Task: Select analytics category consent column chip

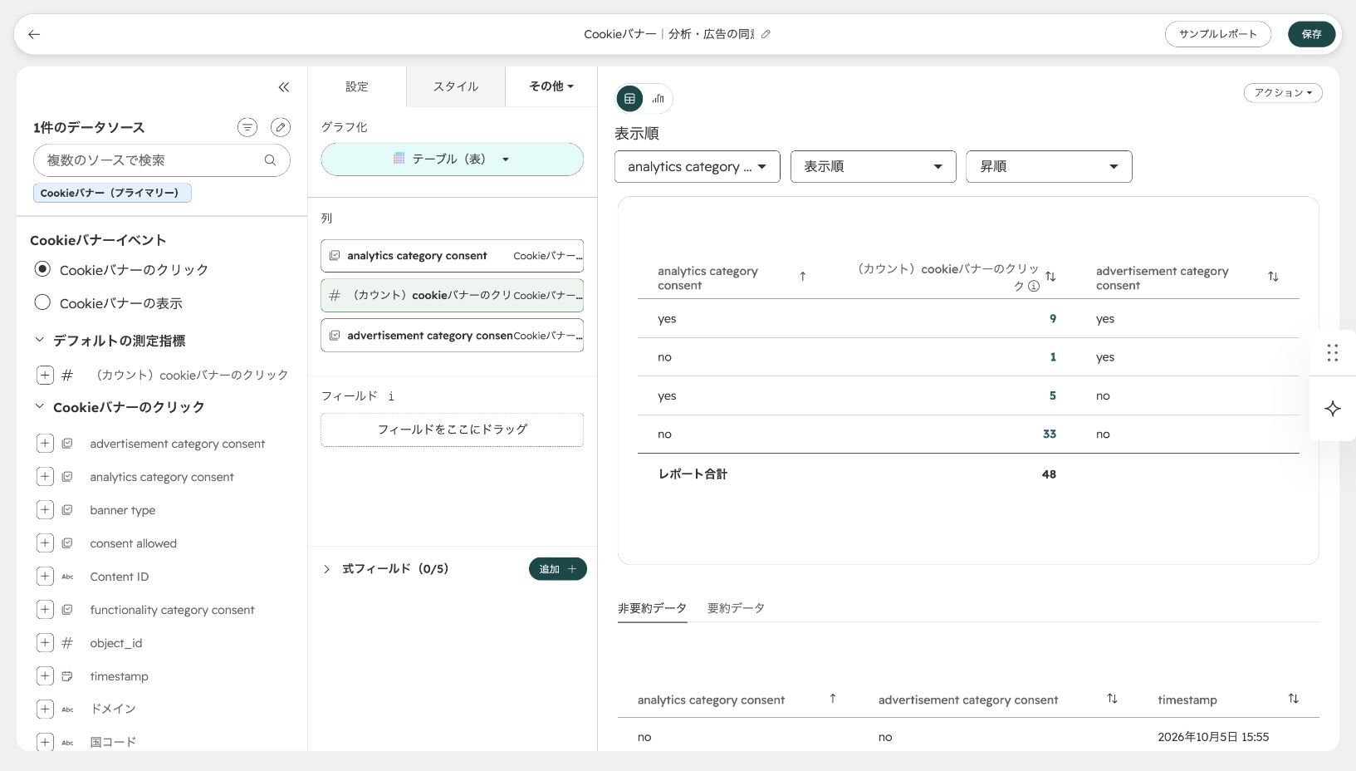Action: pos(453,256)
